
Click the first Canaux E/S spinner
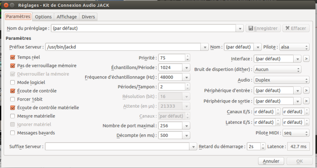coord(267,112)
